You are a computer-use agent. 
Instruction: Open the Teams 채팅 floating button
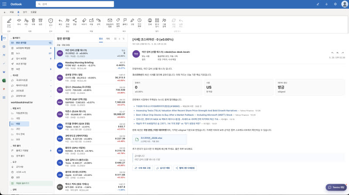pyautogui.click(x=336, y=187)
